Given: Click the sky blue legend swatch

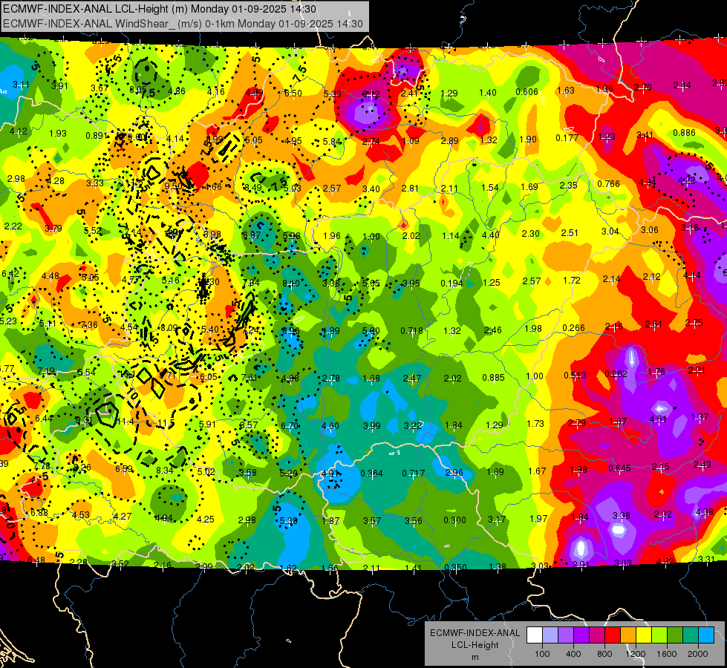Looking at the screenshot, I should [706, 635].
